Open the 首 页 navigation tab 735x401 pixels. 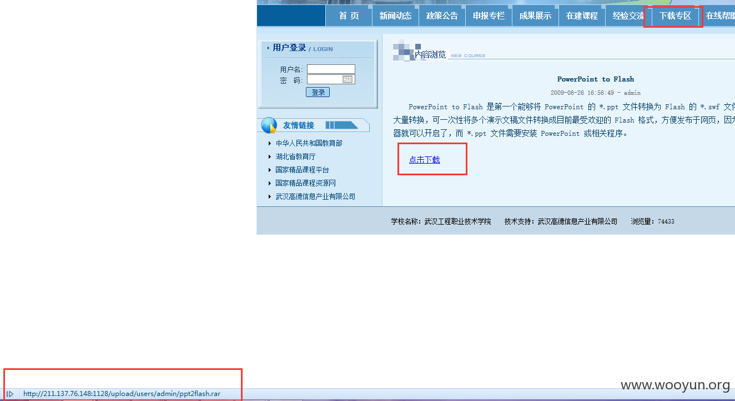[x=349, y=16]
